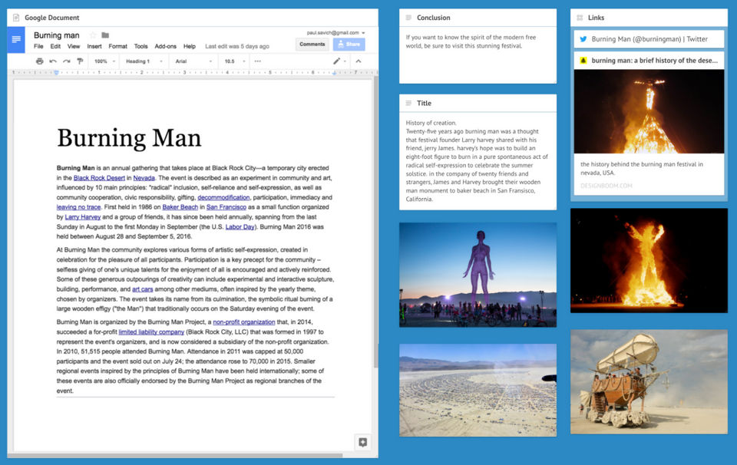Open the Edit menu
The height and width of the screenshot is (465, 737).
(55, 47)
